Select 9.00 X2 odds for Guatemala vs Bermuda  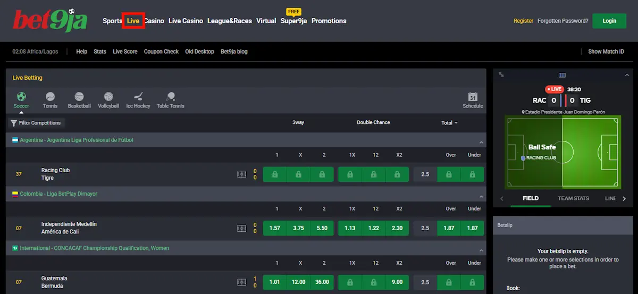point(397,282)
